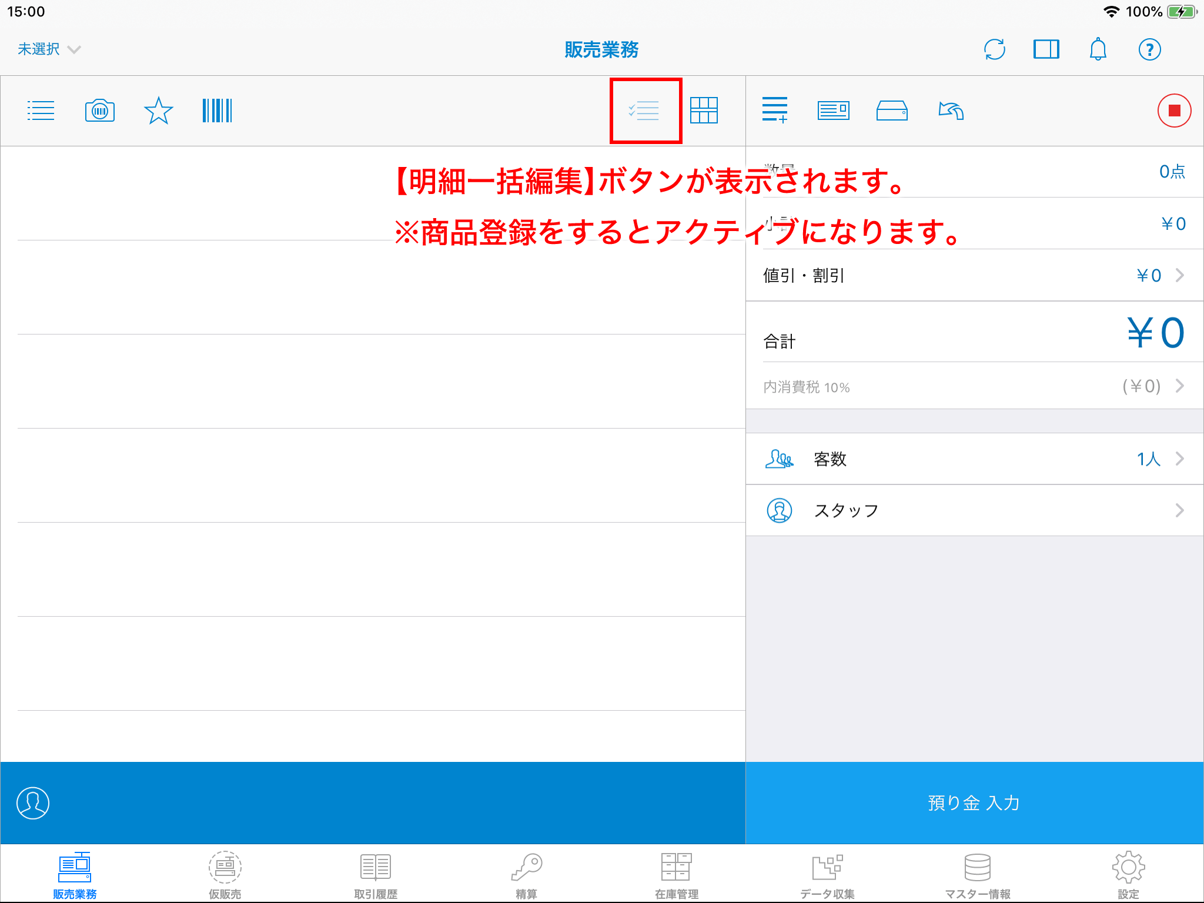Open help with the question mark icon
Image resolution: width=1204 pixels, height=903 pixels.
(x=1150, y=49)
